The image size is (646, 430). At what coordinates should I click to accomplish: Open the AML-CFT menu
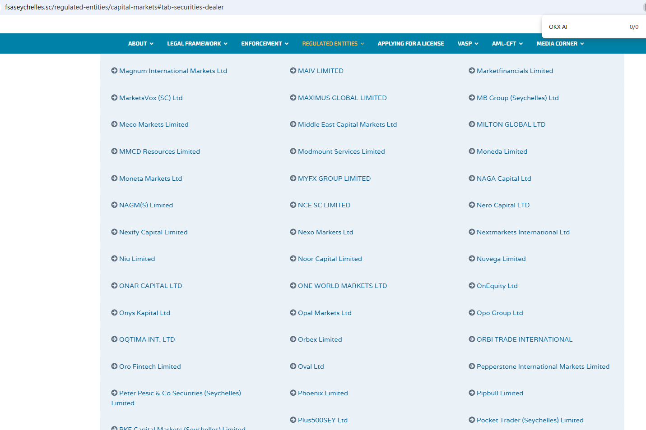click(x=507, y=44)
